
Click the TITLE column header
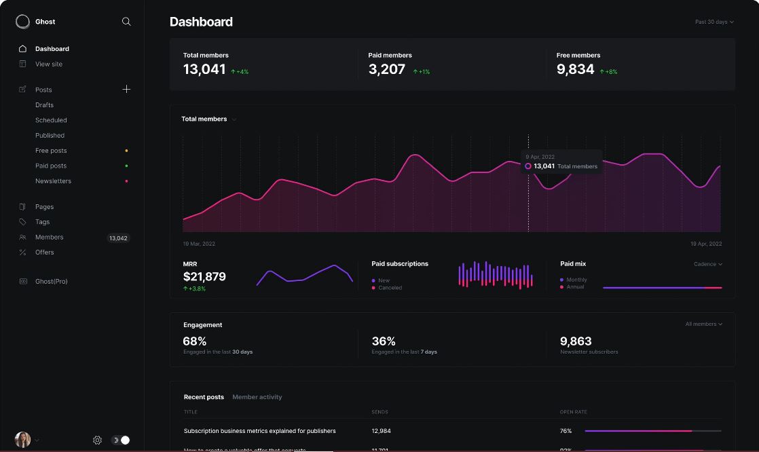190,412
